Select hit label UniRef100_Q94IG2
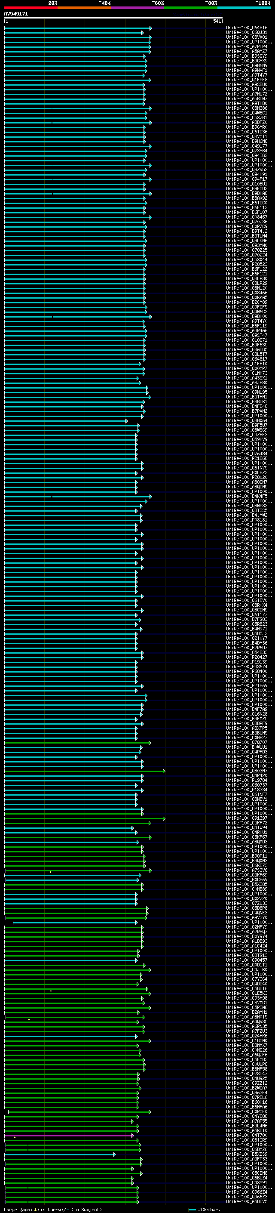Viewport: 275px width, 1213px height. (x=247, y=155)
